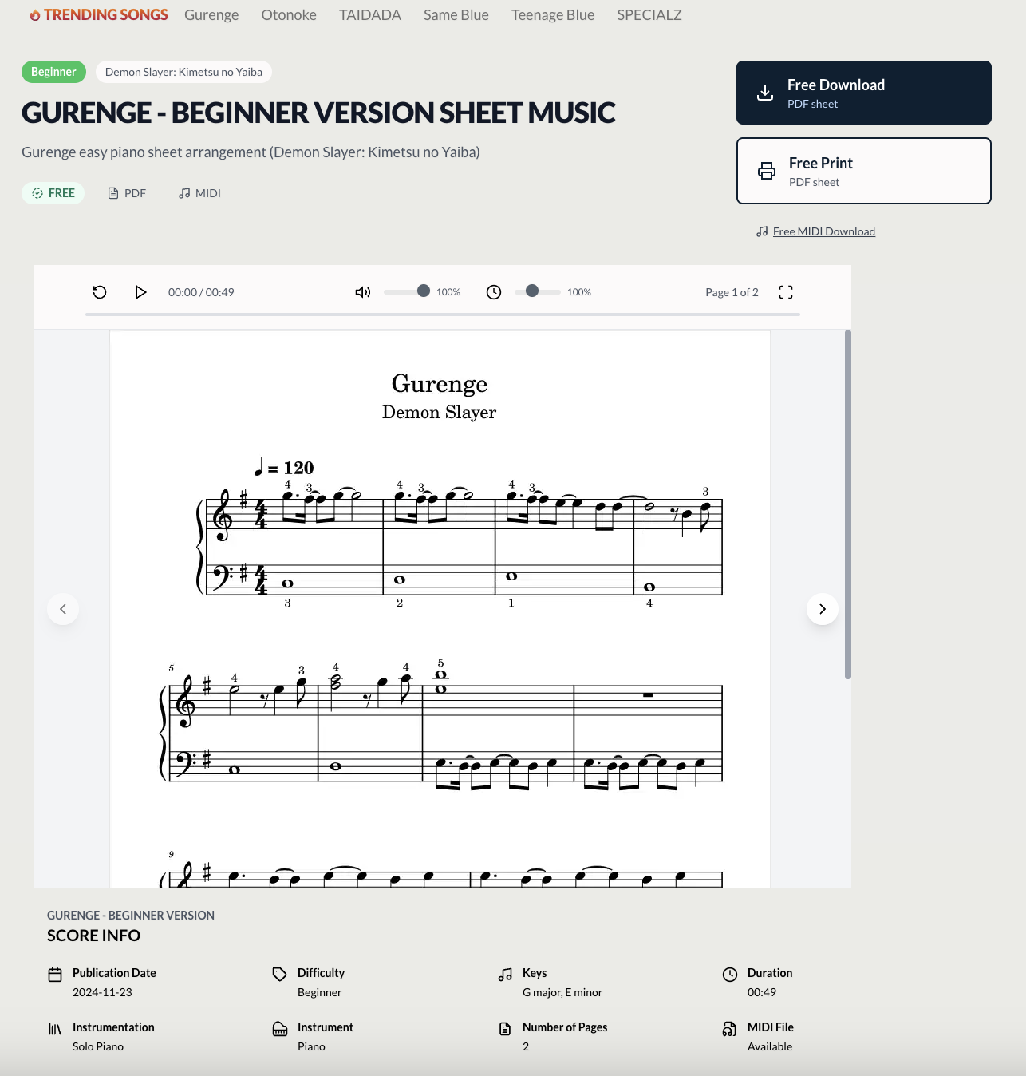Click the flame icon beside Trending Songs
The width and height of the screenshot is (1026, 1076).
(x=35, y=15)
